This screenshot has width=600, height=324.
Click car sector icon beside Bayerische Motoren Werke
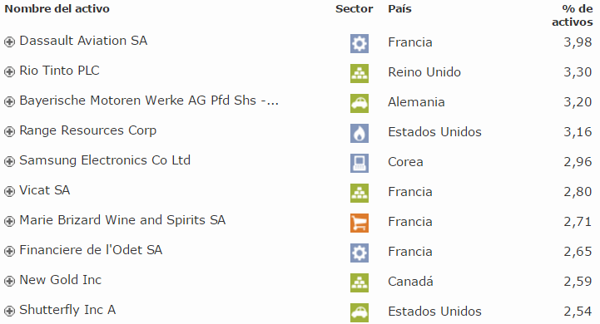[x=360, y=103]
